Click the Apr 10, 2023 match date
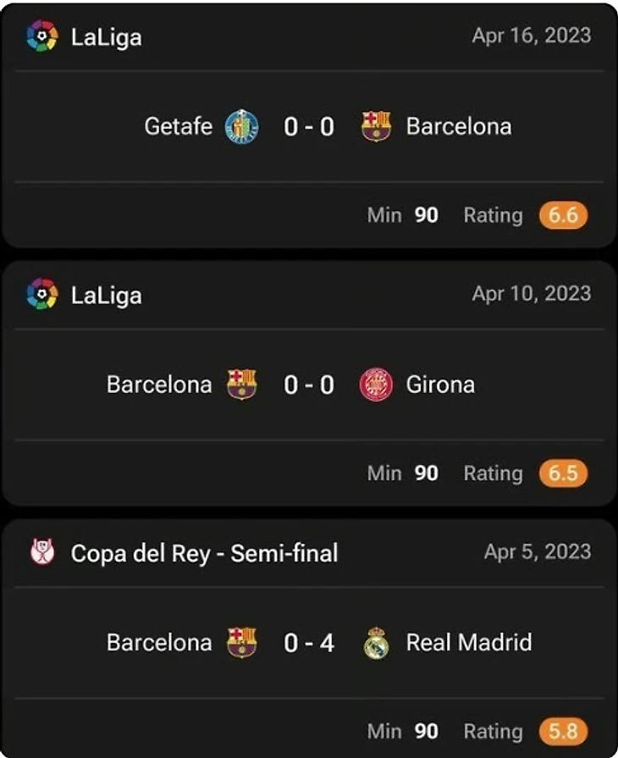618x758 pixels. click(532, 295)
